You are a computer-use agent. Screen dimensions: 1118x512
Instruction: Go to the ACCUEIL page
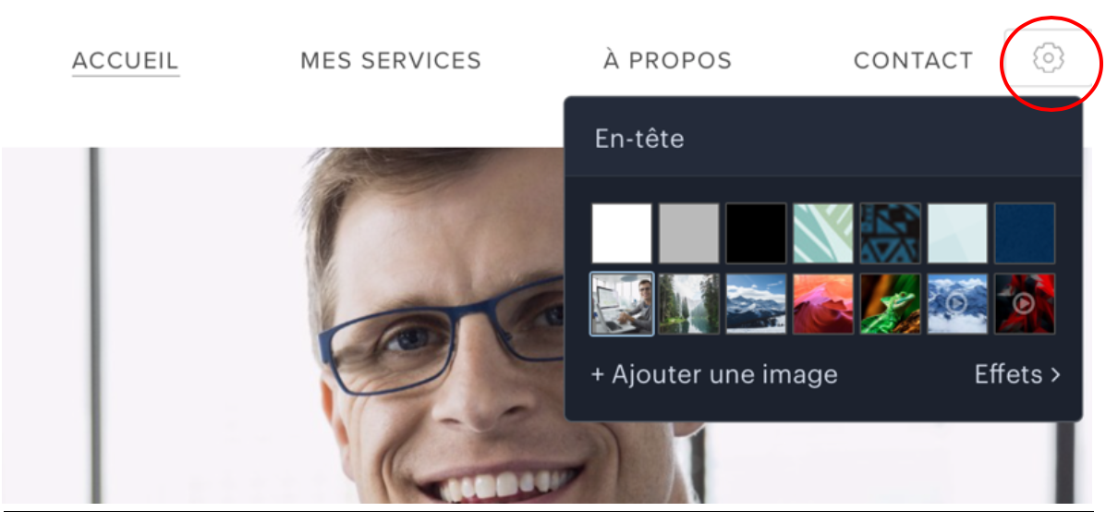point(126,61)
